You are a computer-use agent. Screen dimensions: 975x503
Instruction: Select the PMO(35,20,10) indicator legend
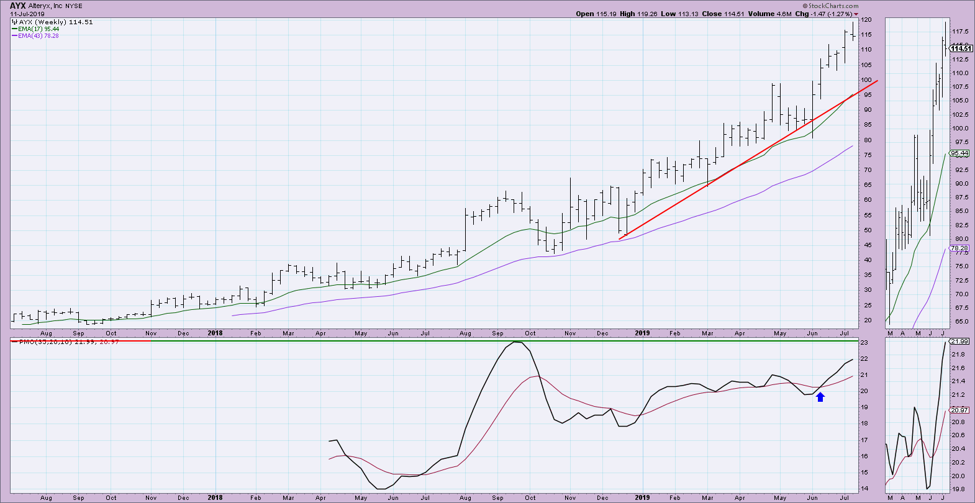[x=69, y=342]
